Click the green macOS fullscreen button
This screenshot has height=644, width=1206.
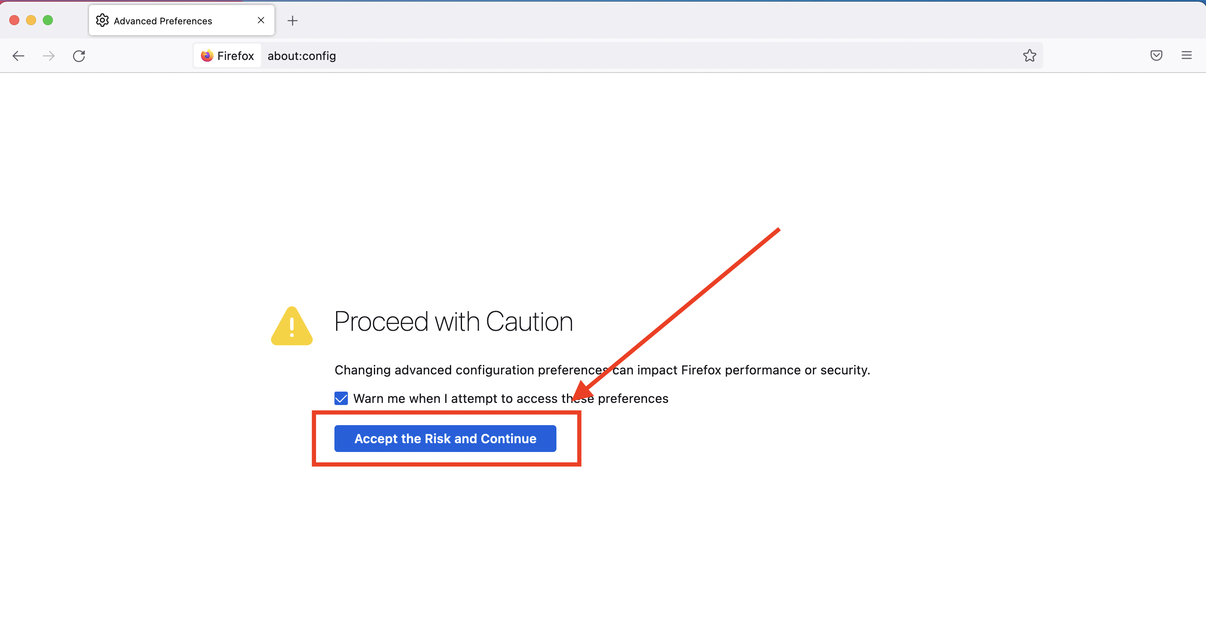coord(48,20)
